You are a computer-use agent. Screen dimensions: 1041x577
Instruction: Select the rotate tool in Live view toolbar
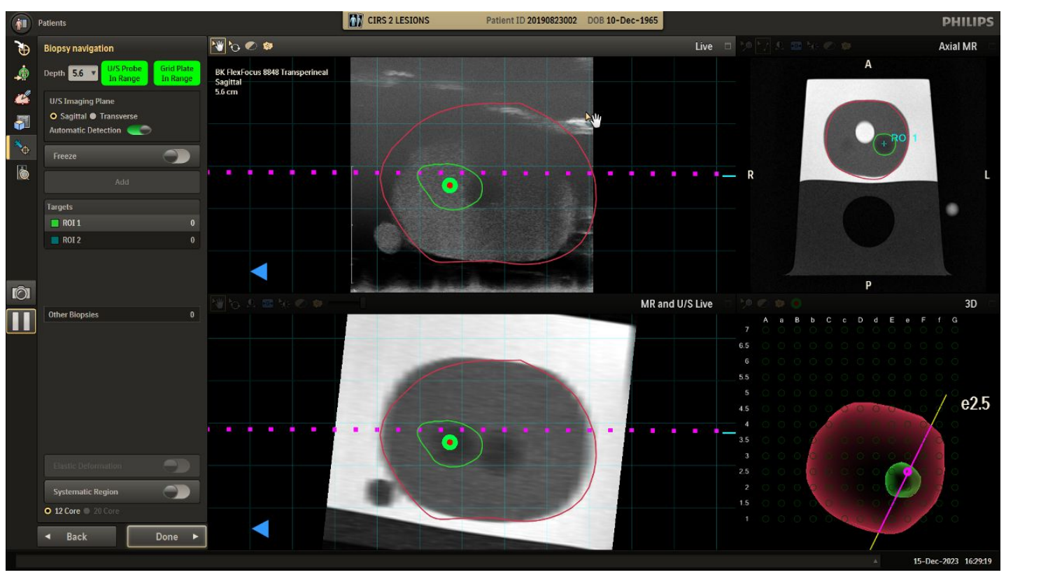point(234,46)
